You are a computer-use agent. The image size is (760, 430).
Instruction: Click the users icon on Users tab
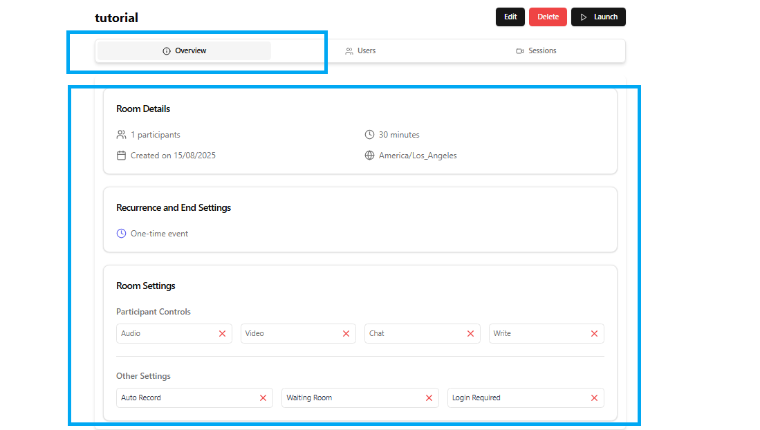point(349,51)
